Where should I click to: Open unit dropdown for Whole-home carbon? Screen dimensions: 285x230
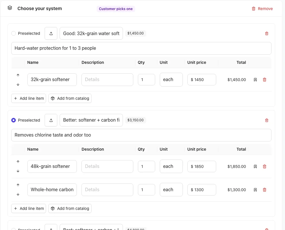click(171, 189)
